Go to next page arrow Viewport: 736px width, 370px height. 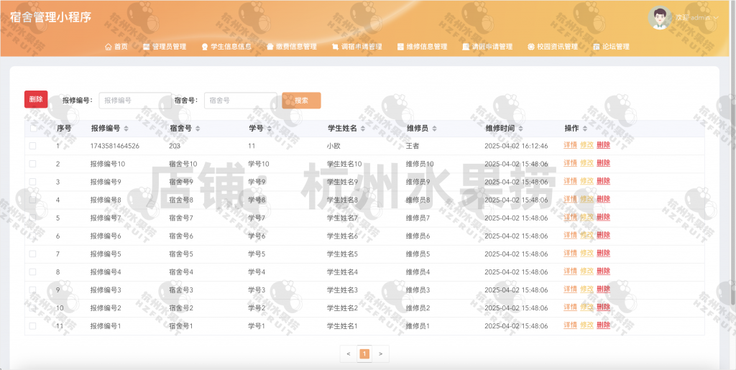(x=381, y=354)
